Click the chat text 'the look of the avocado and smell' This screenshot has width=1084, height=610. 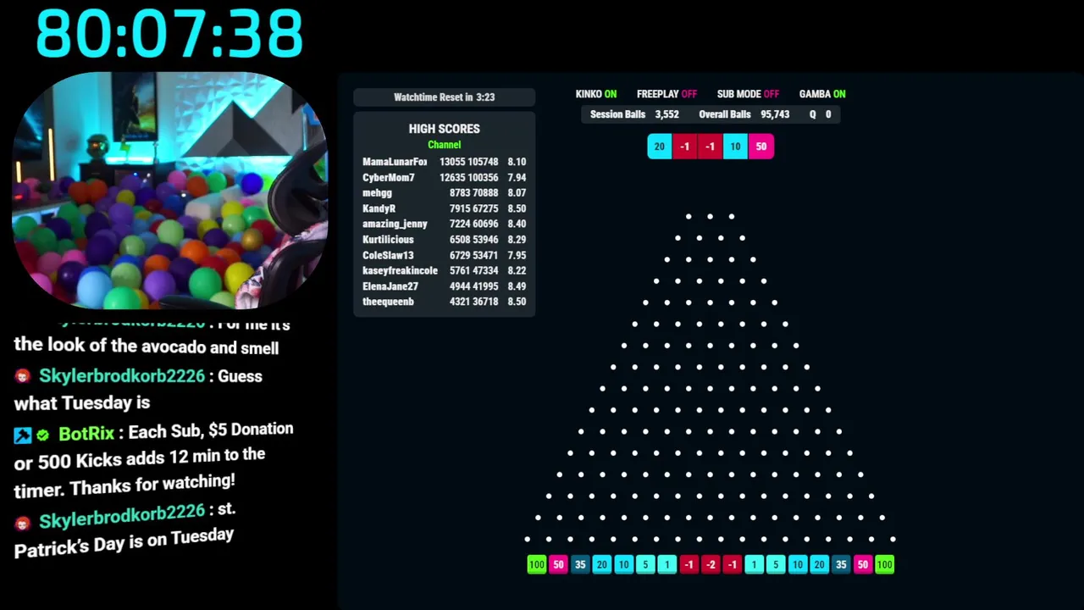pyautogui.click(x=147, y=347)
